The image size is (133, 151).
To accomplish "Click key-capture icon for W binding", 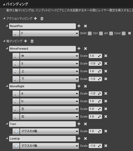I will coord(16,56).
